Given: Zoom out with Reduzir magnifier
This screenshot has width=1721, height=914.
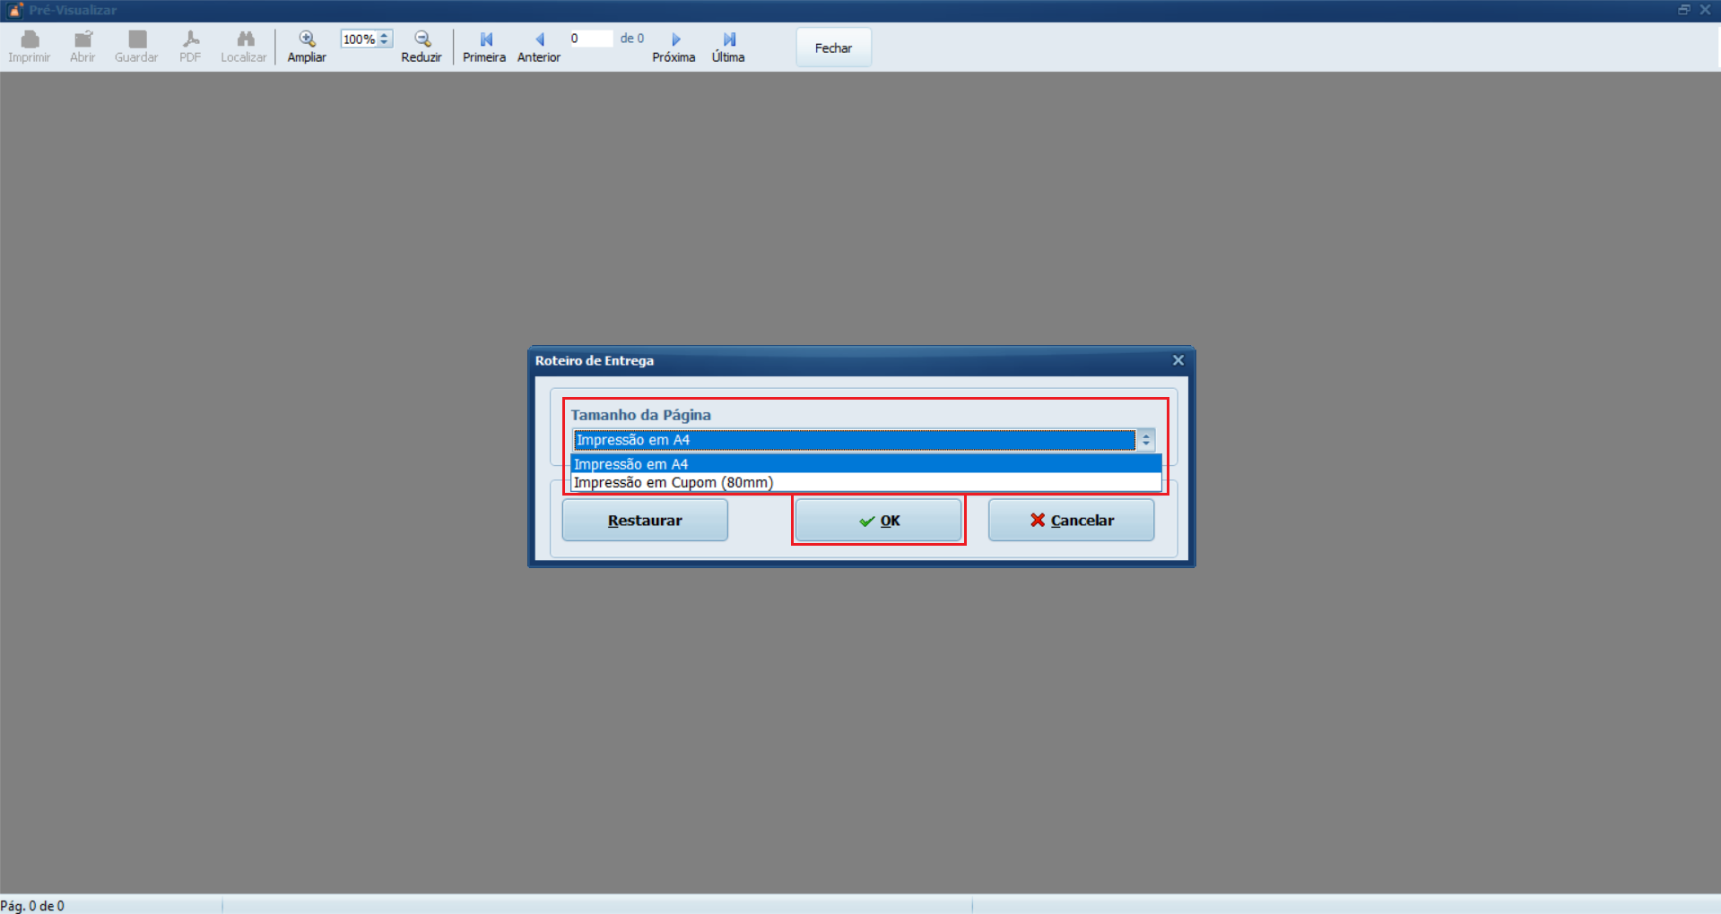Looking at the screenshot, I should pyautogui.click(x=422, y=39).
